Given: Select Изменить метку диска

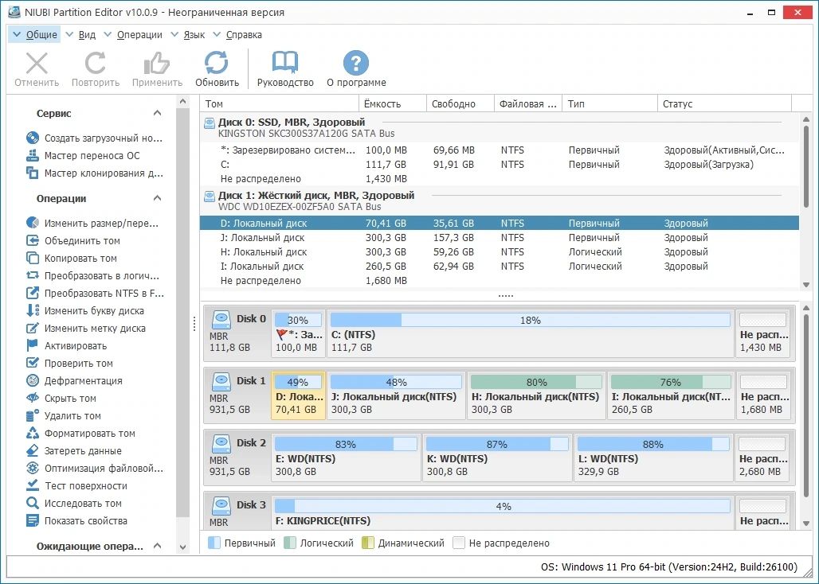Looking at the screenshot, I should pyautogui.click(x=86, y=329).
